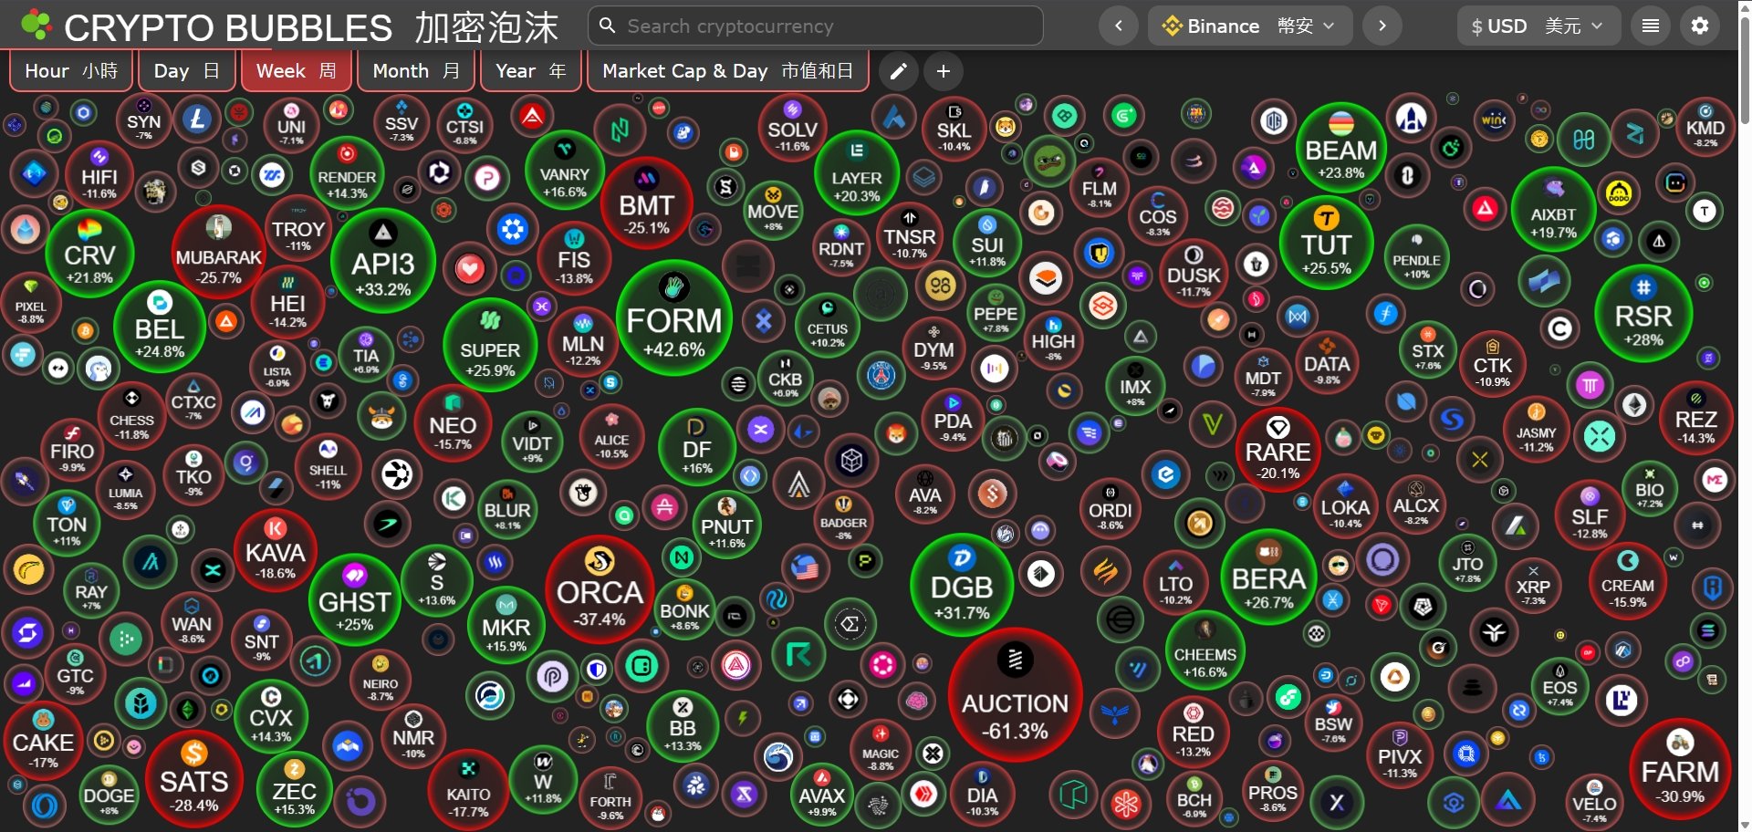1752x832 pixels.
Task: Switch to the Month tab
Action: click(416, 71)
